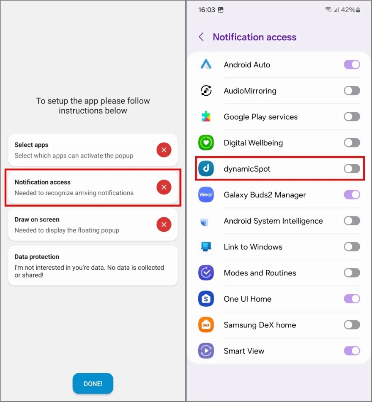Click the Smart View app icon
372x402 pixels.
click(x=206, y=351)
